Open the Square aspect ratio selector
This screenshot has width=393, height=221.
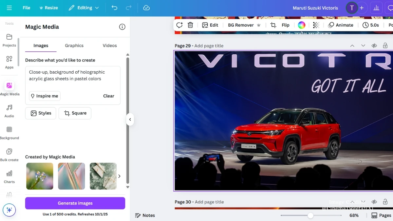[75, 113]
